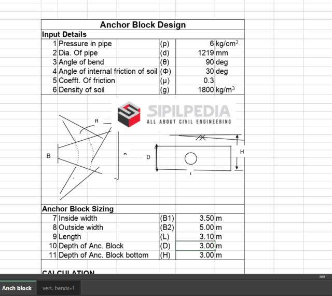Viewport: 332px width, 296px height.
Task: Click the horizontal scrollbar grip handle
Action: click(322, 277)
